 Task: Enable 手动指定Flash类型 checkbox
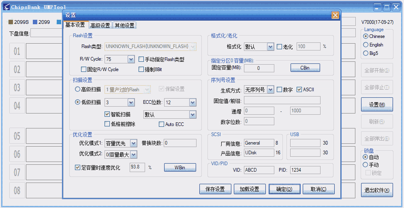point(141,59)
